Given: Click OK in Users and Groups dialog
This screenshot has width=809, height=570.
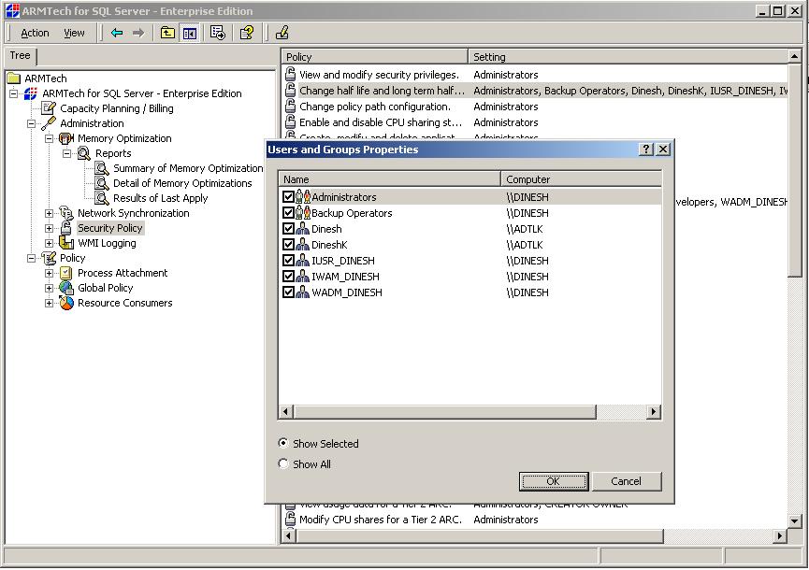Looking at the screenshot, I should click(553, 481).
